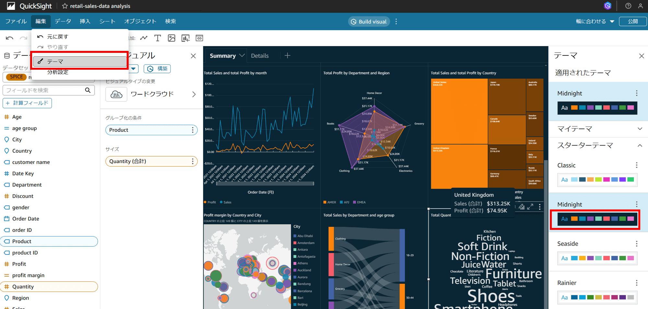Select the Quantity field in list
The height and width of the screenshot is (309, 648).
(x=49, y=287)
